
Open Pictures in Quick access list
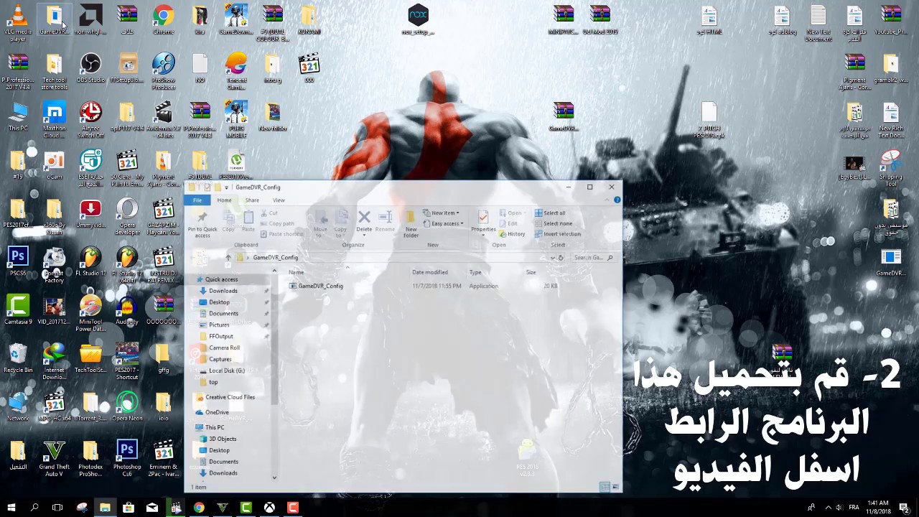pyautogui.click(x=219, y=325)
